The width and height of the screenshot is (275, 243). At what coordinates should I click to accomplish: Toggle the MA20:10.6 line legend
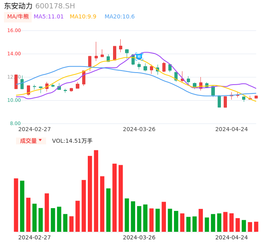click(119, 17)
